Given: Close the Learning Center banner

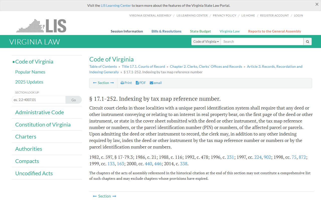Looking at the screenshot, I should pyautogui.click(x=317, y=4).
